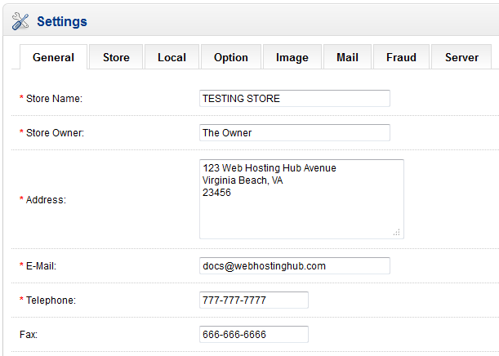The image size is (499, 356).
Task: Click the Store Name input field
Action: (294, 99)
